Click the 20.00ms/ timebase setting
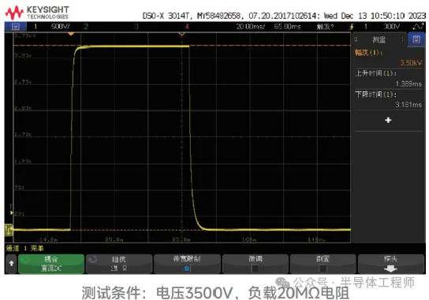Viewport: 429px width, 300px height. pos(250,27)
